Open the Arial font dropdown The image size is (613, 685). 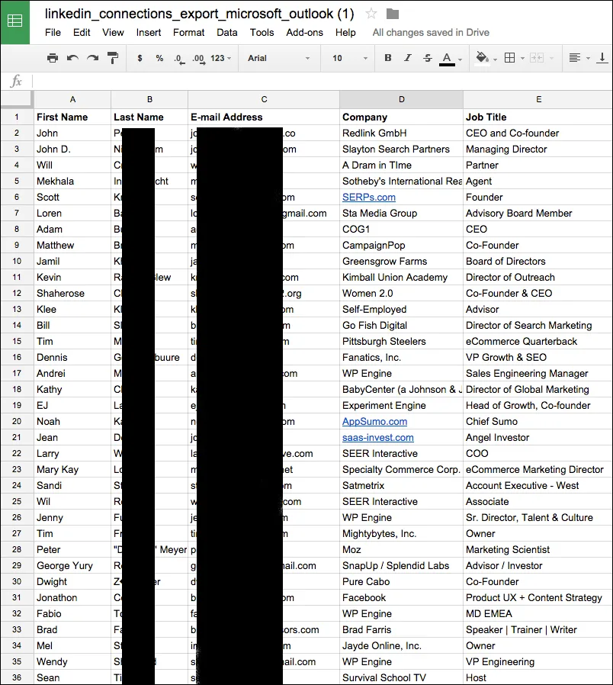click(278, 58)
